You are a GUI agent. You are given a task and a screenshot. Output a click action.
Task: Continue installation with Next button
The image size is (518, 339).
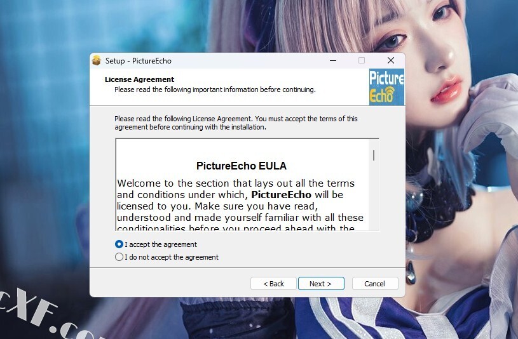pyautogui.click(x=321, y=284)
